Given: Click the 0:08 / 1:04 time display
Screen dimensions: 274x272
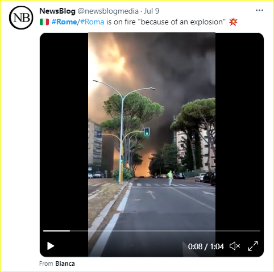Looking at the screenshot, I should pyautogui.click(x=206, y=246).
